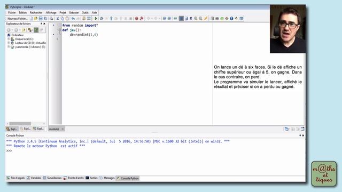The width and height of the screenshot is (342, 192).
Task: Click the Save floppy disk icon
Action: (x=41, y=19)
